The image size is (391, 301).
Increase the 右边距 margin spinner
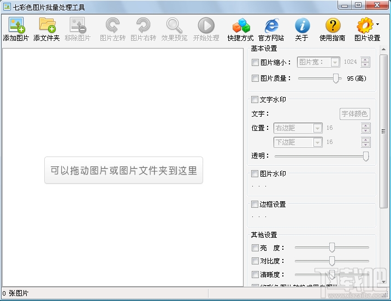click(x=365, y=125)
